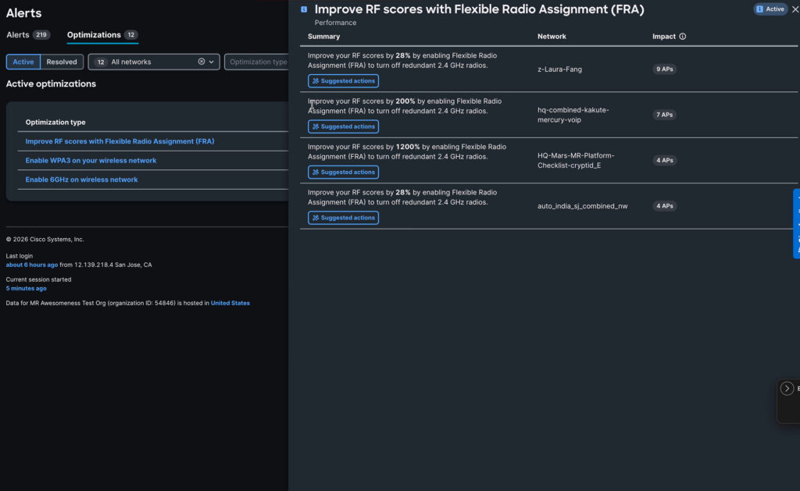Expand the All networks dropdown
The width and height of the screenshot is (800, 491).
[x=211, y=62]
